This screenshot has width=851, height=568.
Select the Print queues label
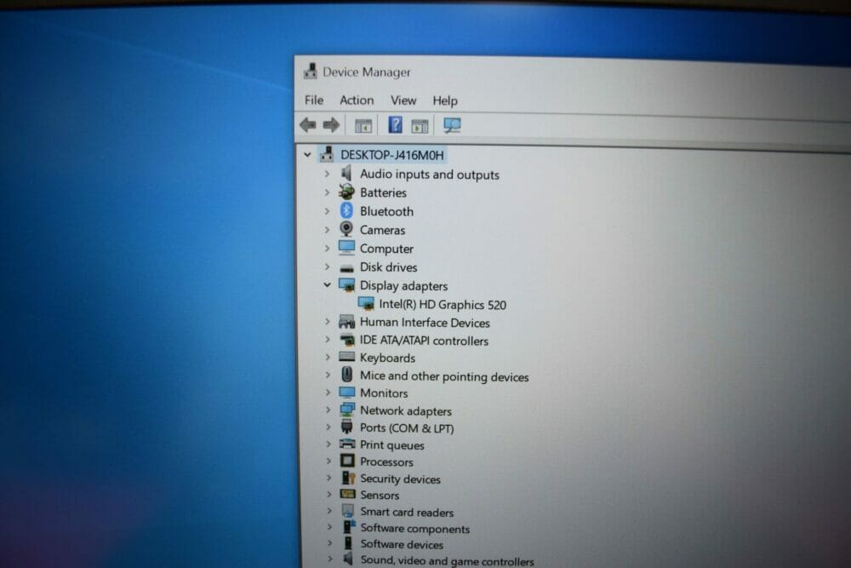[x=392, y=445]
